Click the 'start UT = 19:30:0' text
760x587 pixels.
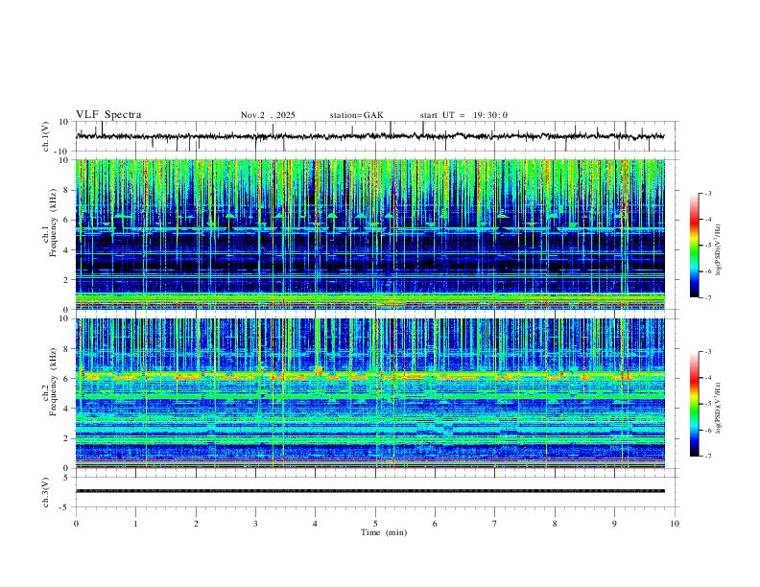click(463, 115)
